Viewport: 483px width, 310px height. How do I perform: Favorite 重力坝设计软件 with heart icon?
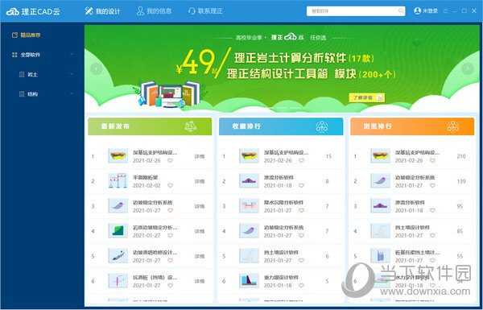coord(302,285)
